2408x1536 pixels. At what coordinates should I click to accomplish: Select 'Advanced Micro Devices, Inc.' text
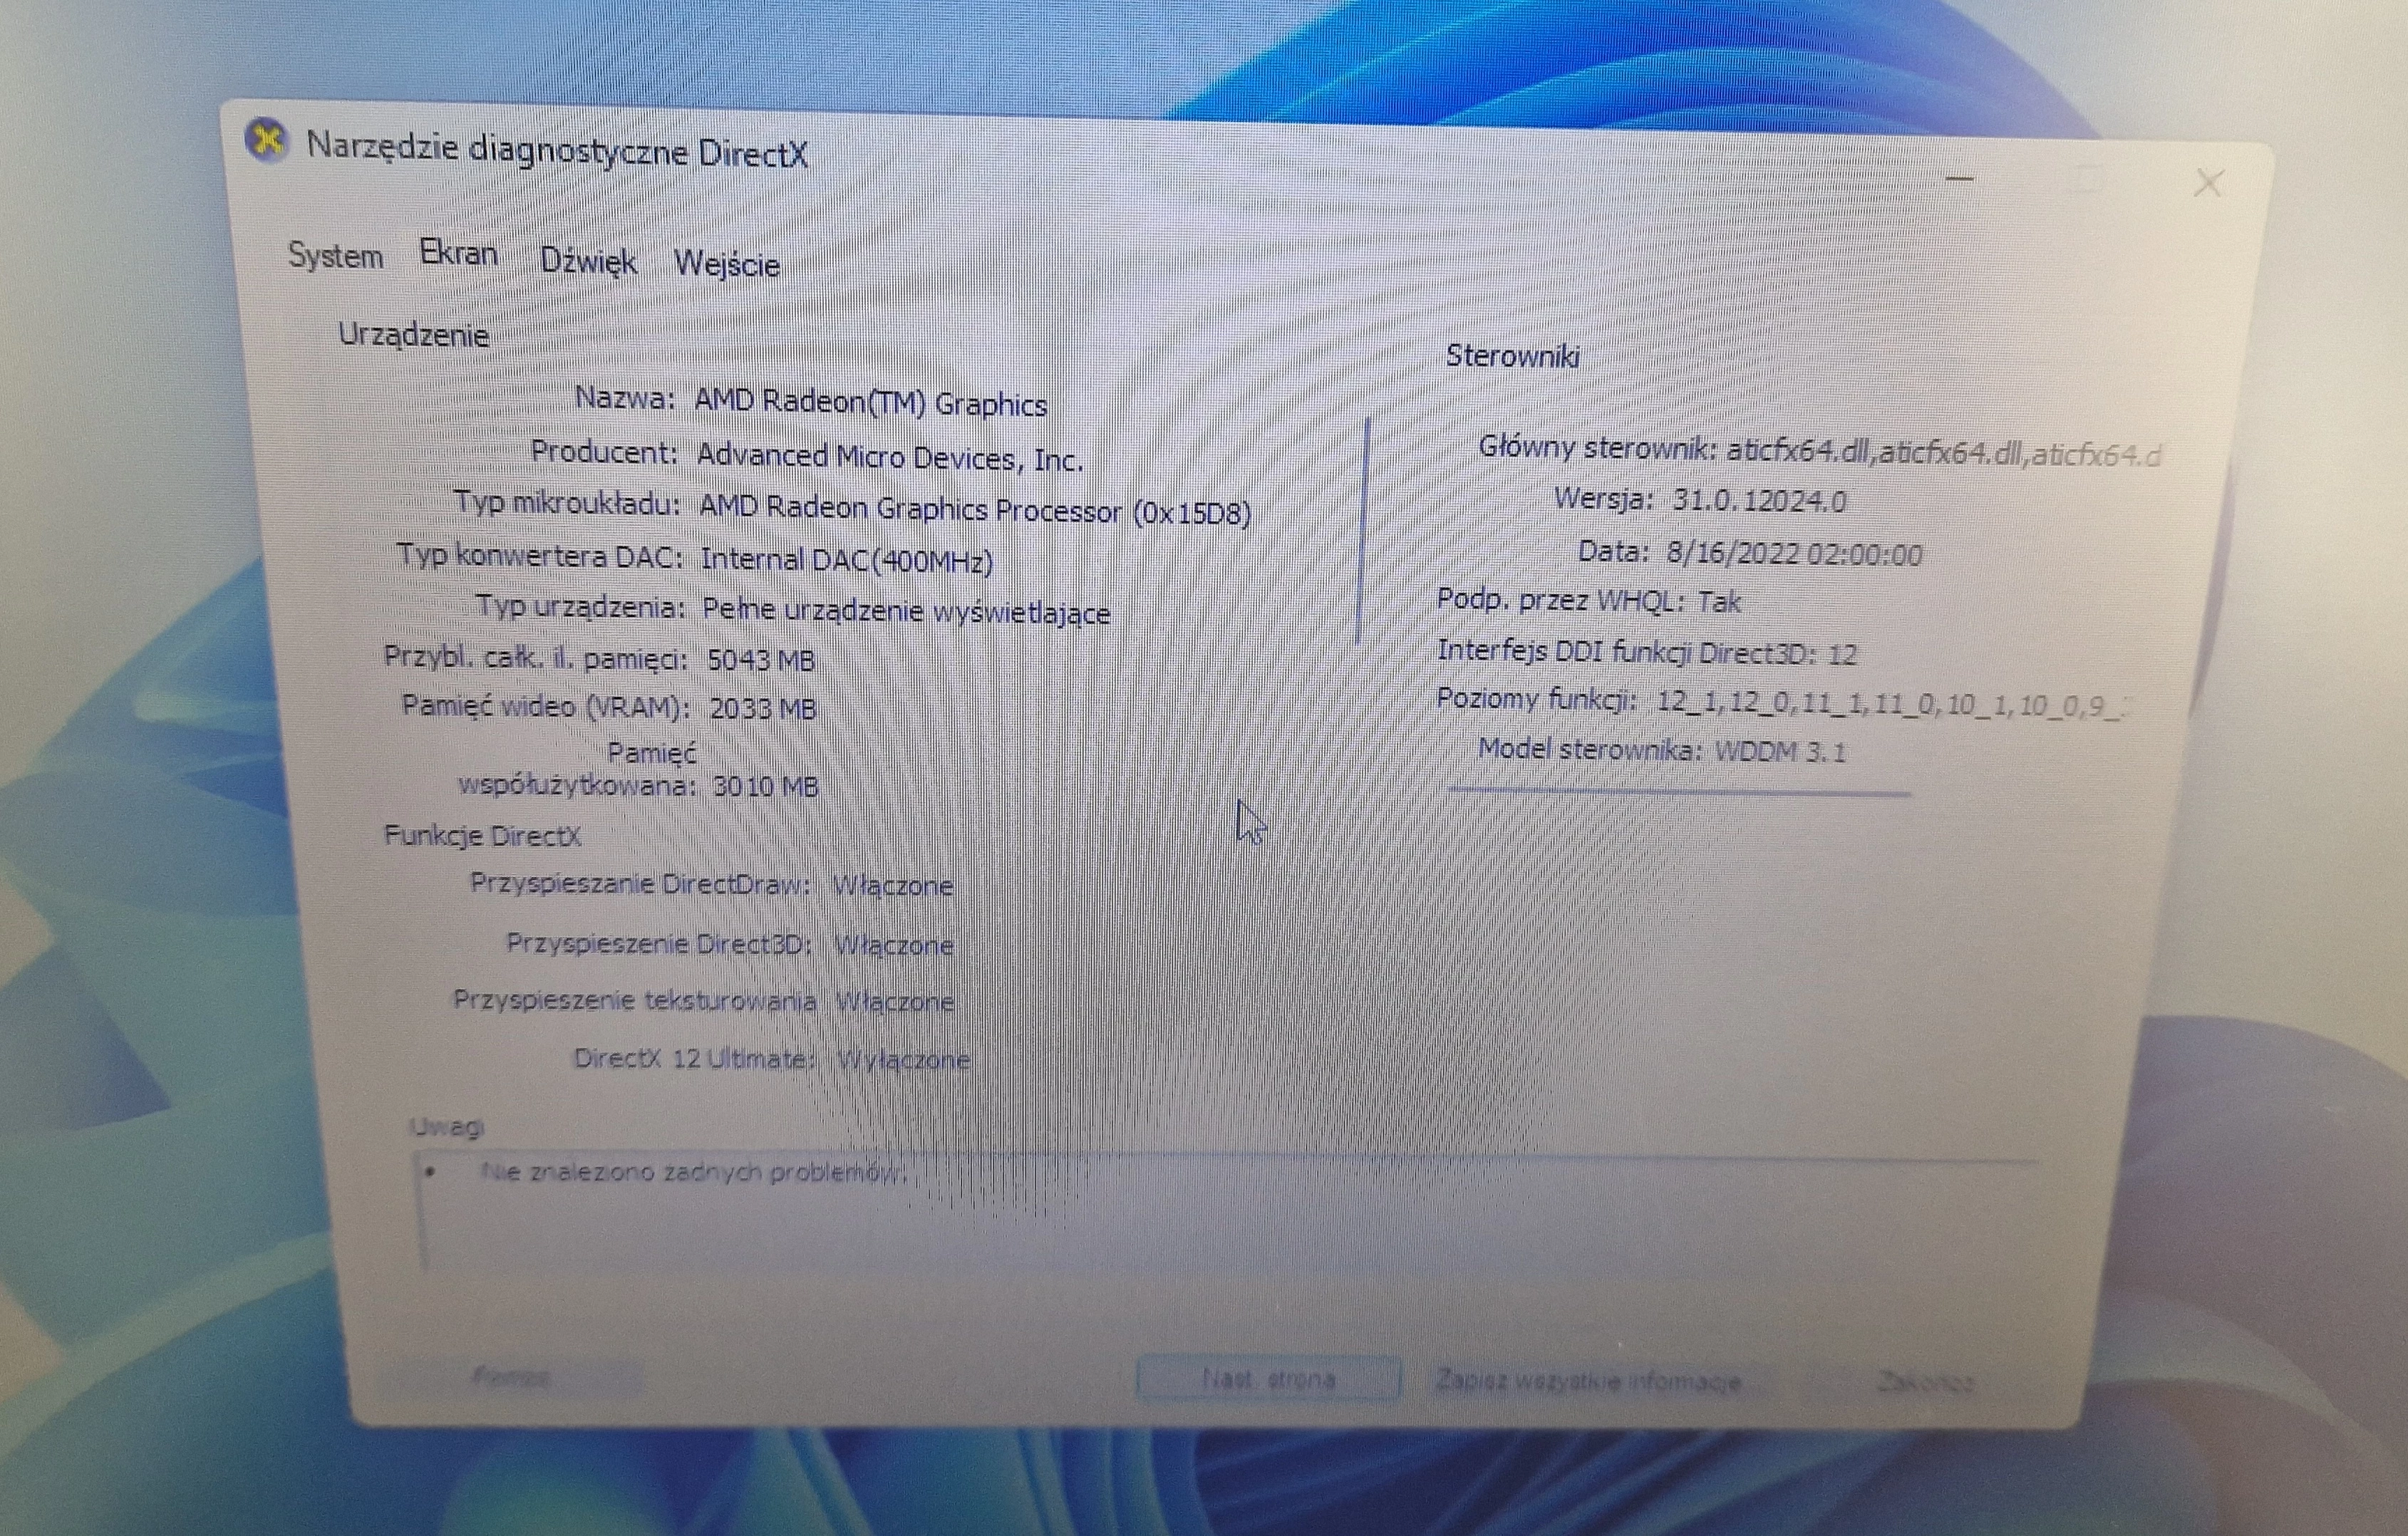coord(890,457)
